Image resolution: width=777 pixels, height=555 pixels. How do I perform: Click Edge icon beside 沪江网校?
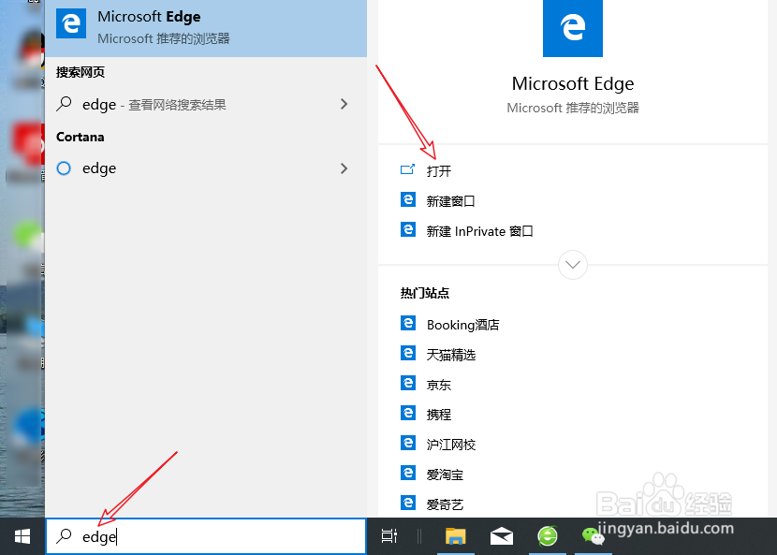click(408, 443)
